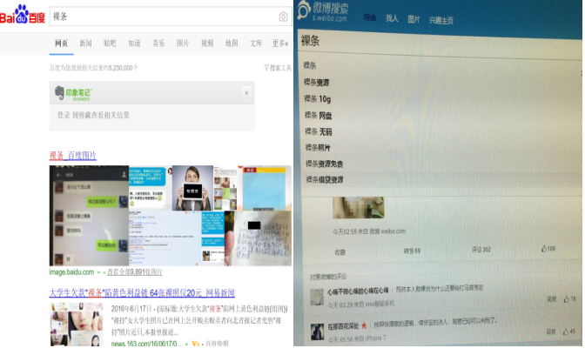Screen dimensions: 585x355
Task: Open the 地图 tab
Action: (232, 44)
